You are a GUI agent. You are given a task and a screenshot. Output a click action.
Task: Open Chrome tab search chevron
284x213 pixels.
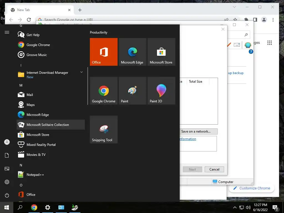coord(234,7)
